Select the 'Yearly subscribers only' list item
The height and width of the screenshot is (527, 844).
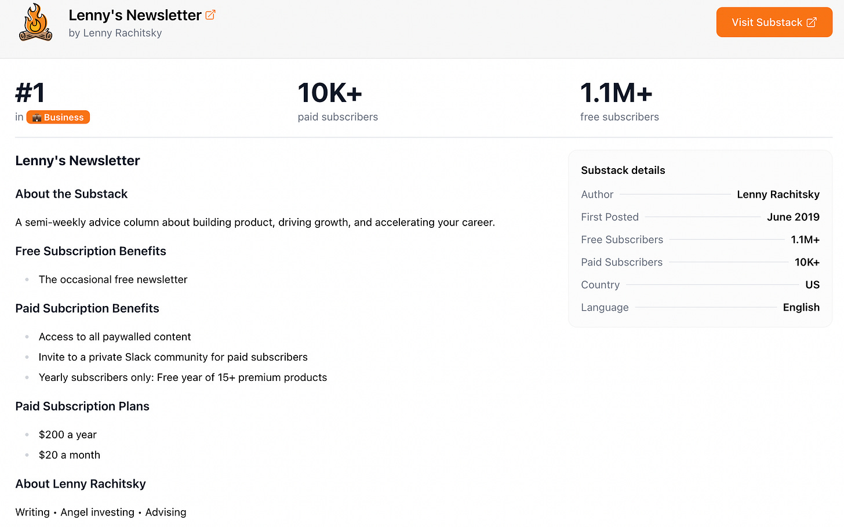[183, 377]
